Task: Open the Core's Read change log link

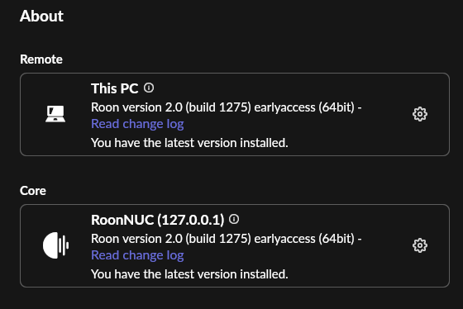Action: coord(137,255)
